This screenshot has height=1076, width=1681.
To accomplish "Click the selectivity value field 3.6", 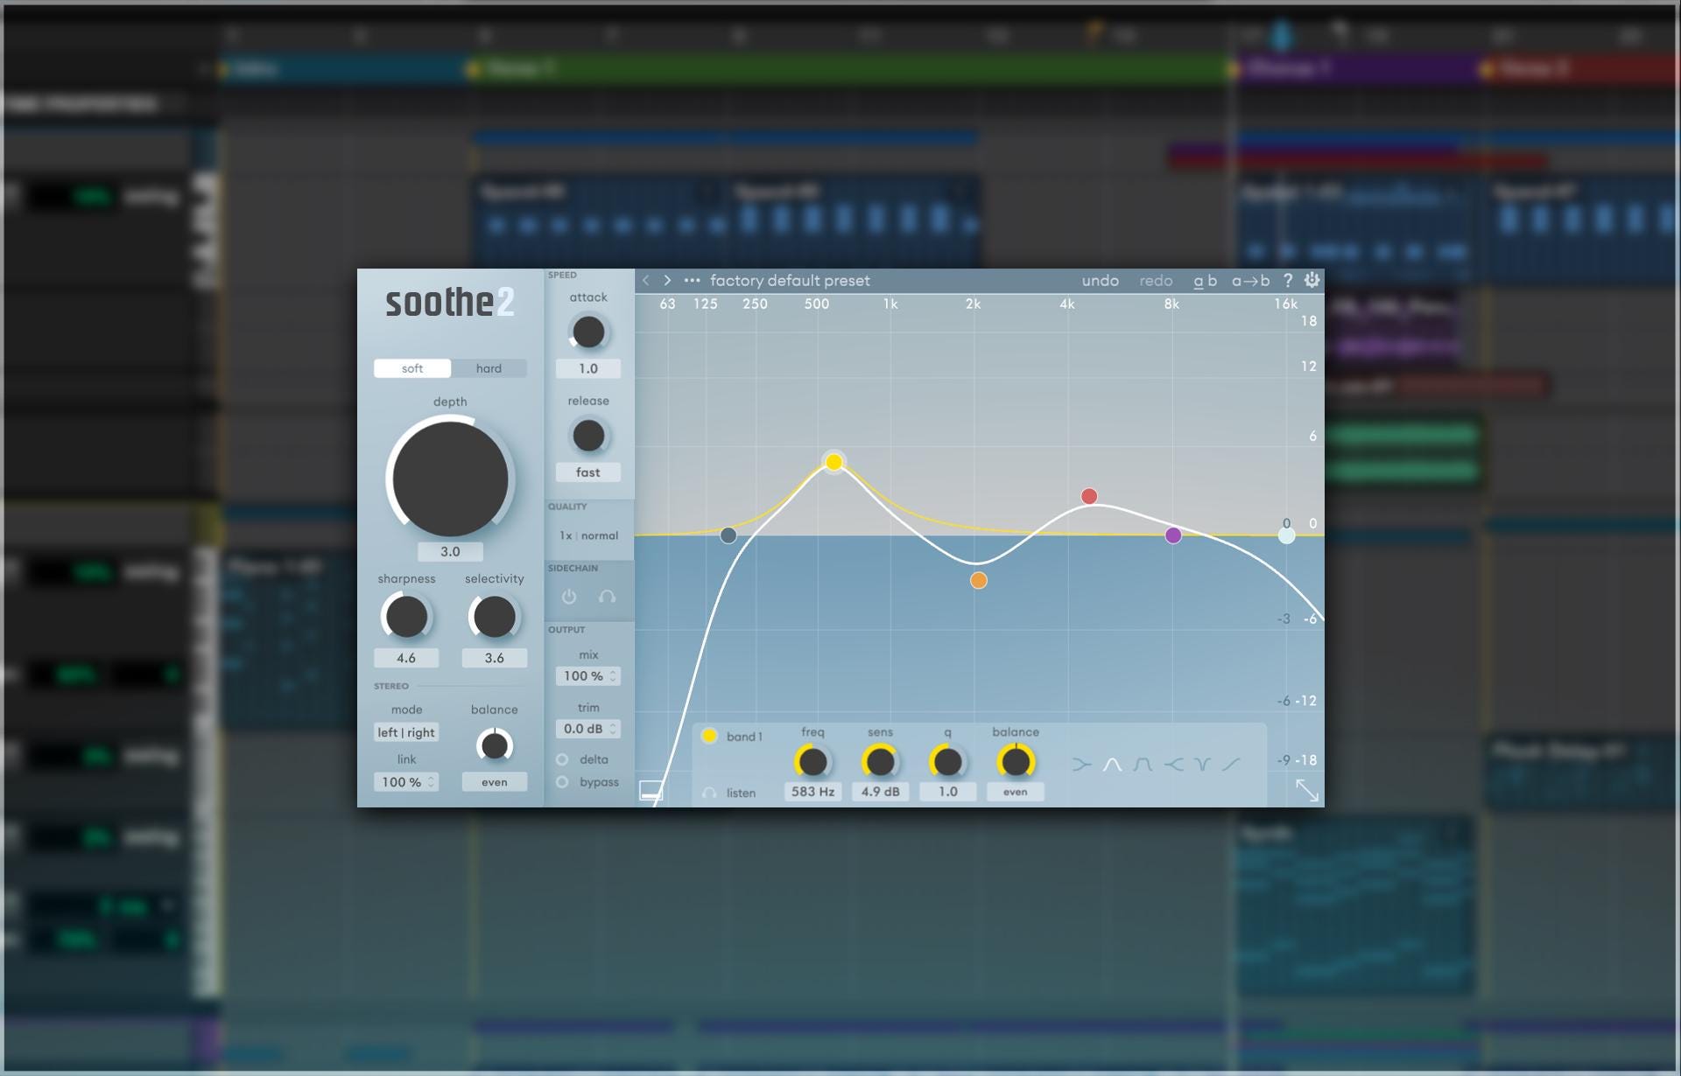I will (x=494, y=658).
